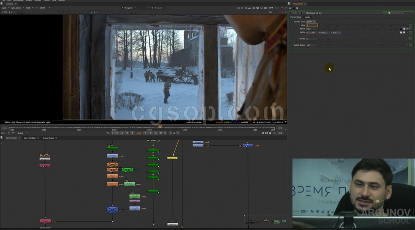Open the size animation menu button
This screenshot has width=415, height=230.
(x=411, y=25)
